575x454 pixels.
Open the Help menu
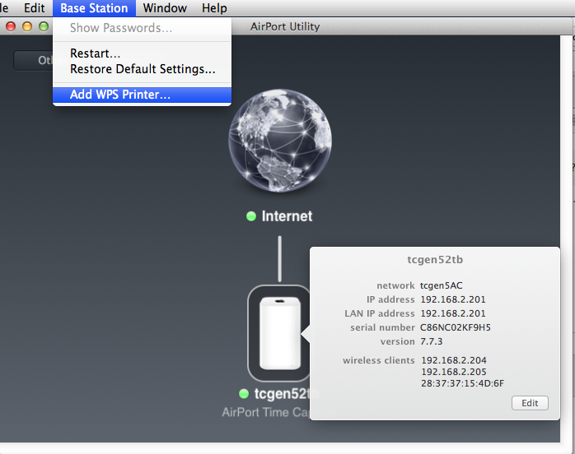tap(214, 8)
